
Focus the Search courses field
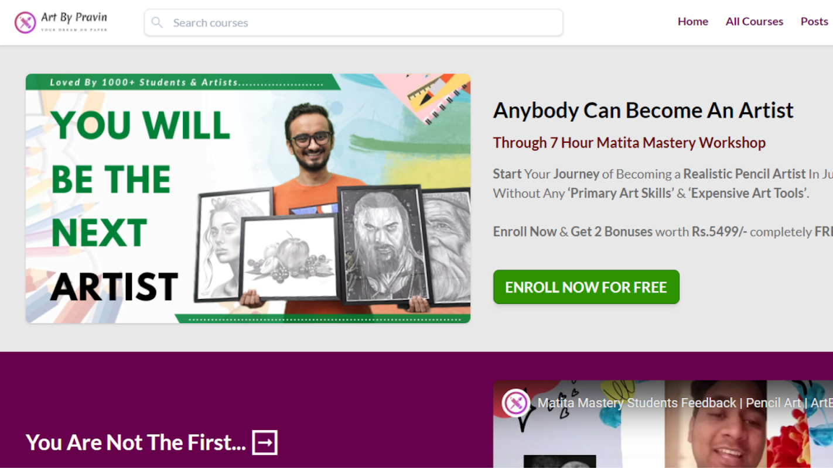(x=354, y=23)
